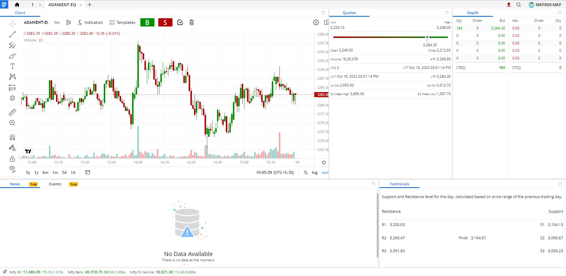Select the pitchfork drawing tool

tap(12, 45)
